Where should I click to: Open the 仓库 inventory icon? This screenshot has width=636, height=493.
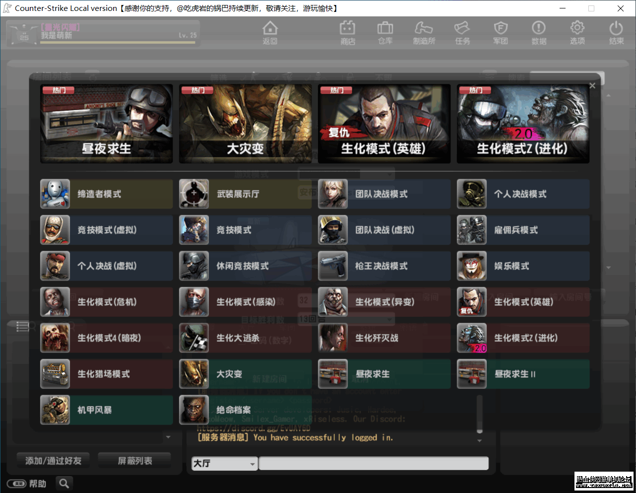[385, 33]
